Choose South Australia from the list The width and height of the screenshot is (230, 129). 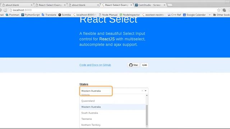(x=112, y=113)
